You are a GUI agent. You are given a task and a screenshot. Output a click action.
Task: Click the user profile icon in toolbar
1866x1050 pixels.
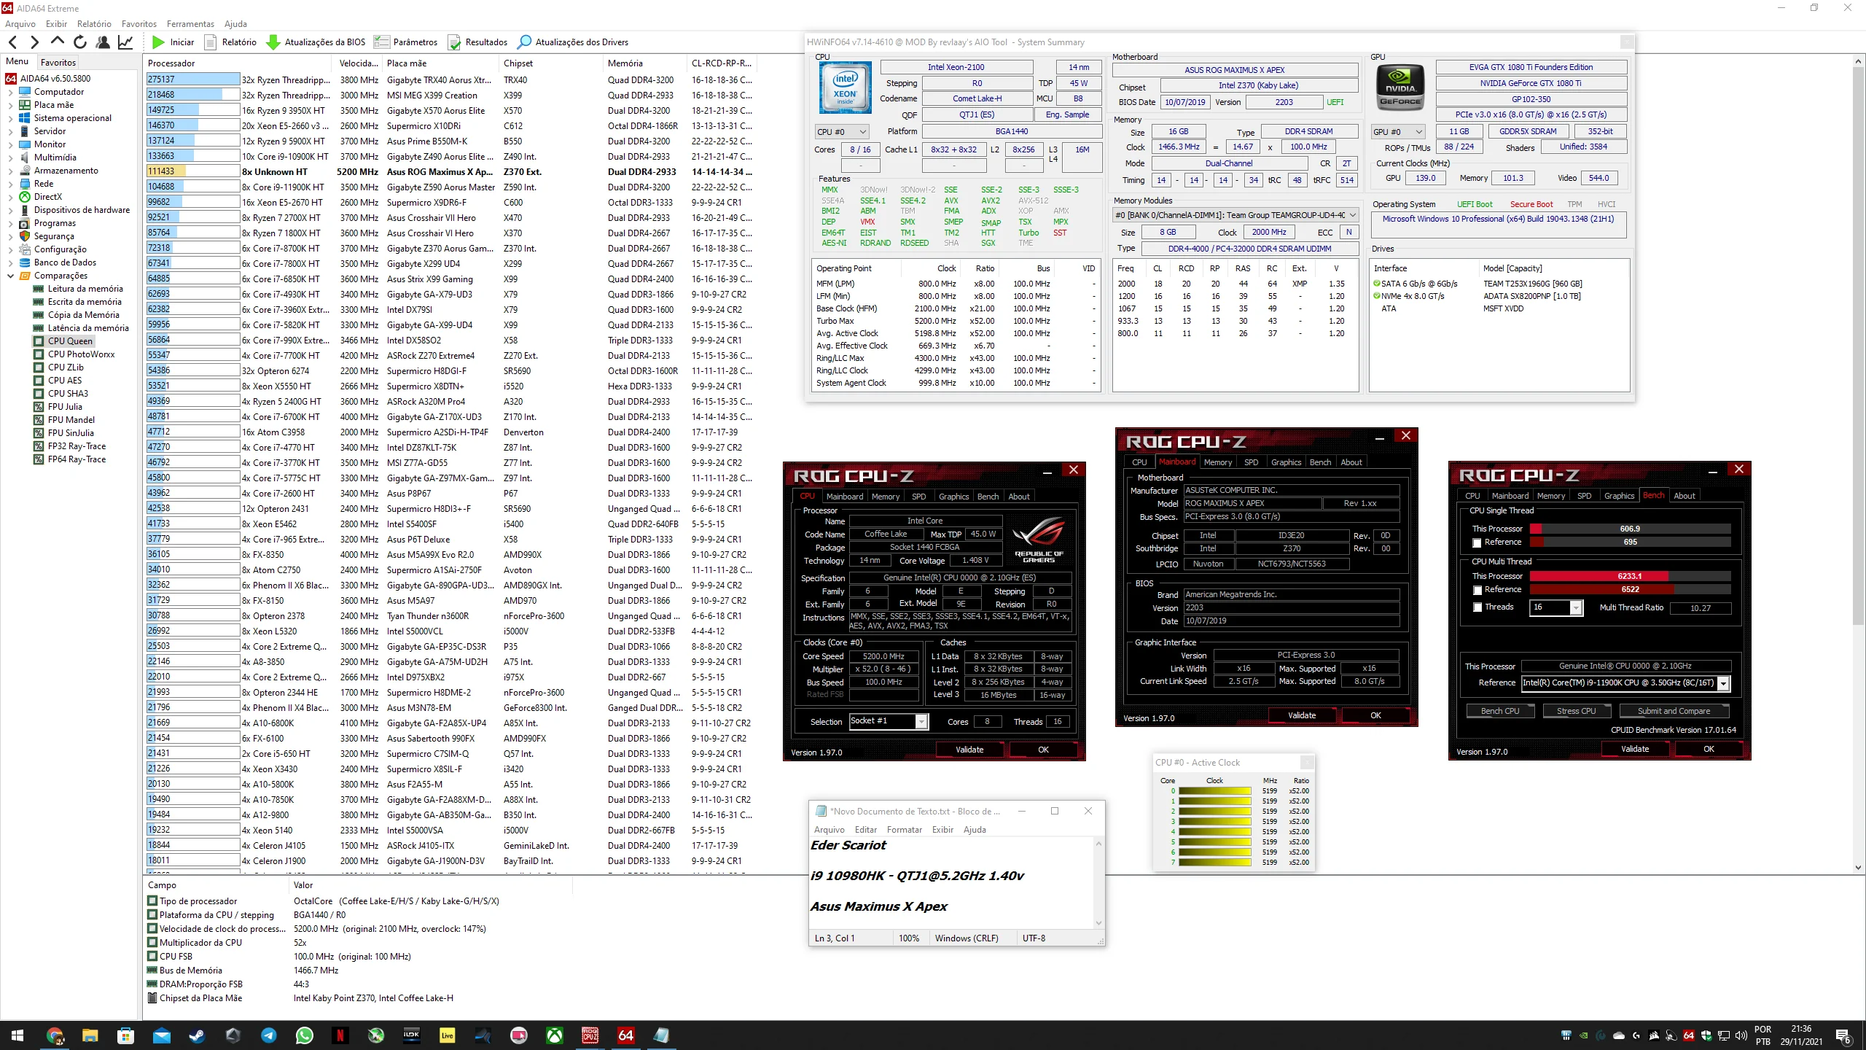(103, 42)
